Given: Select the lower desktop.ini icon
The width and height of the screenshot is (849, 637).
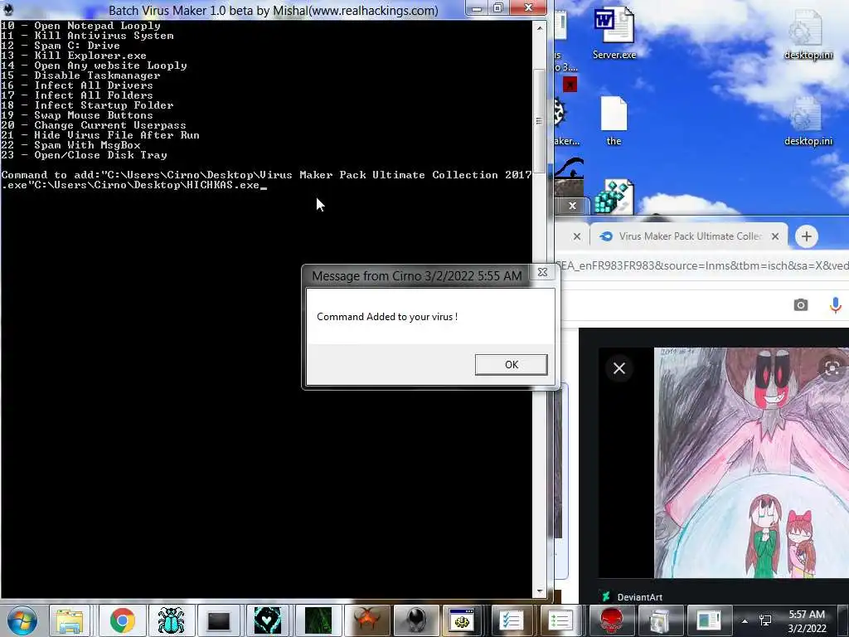Looking at the screenshot, I should 808,121.
